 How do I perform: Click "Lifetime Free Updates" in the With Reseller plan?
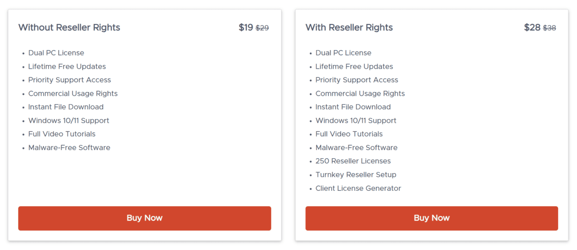point(354,66)
